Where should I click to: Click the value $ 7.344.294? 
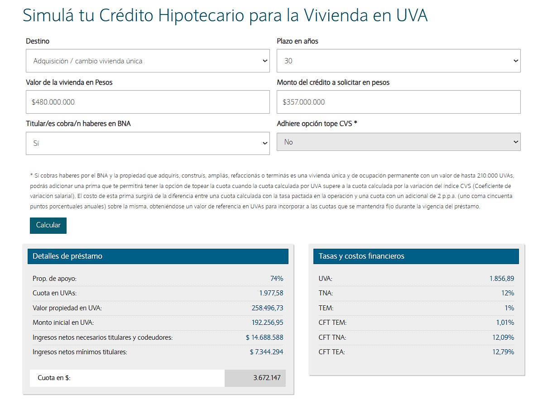tap(267, 352)
